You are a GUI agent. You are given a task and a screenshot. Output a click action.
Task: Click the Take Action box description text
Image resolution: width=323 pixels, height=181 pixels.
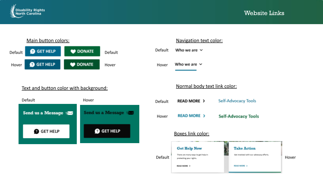coord(251,155)
